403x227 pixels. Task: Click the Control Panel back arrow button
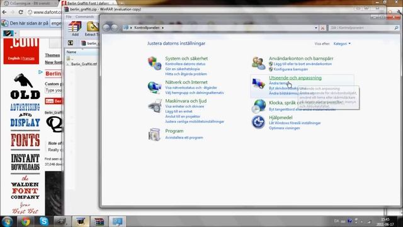[x=106, y=28]
